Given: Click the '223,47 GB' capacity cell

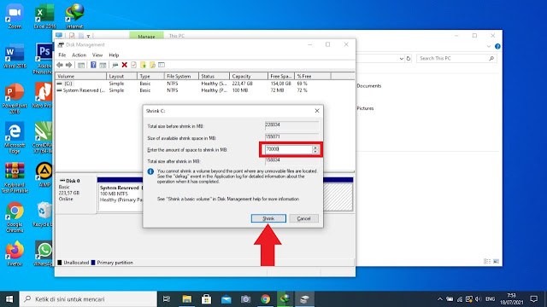Looking at the screenshot, I should pyautogui.click(x=242, y=84).
